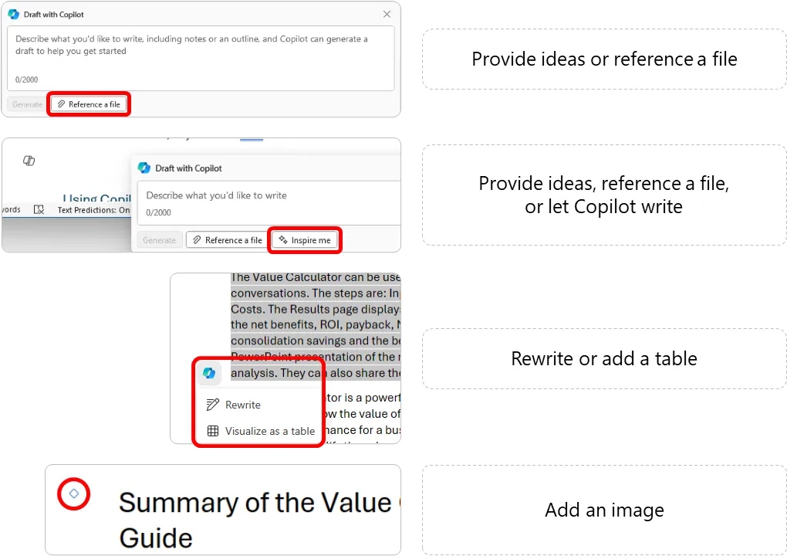Open the Copilot icon button above the Rewrite menu
Screen dimensions: 787x556
[208, 373]
